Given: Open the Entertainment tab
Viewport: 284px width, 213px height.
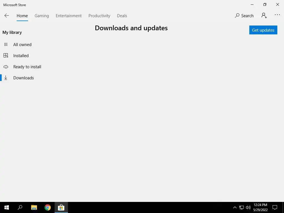Looking at the screenshot, I should [69, 16].
